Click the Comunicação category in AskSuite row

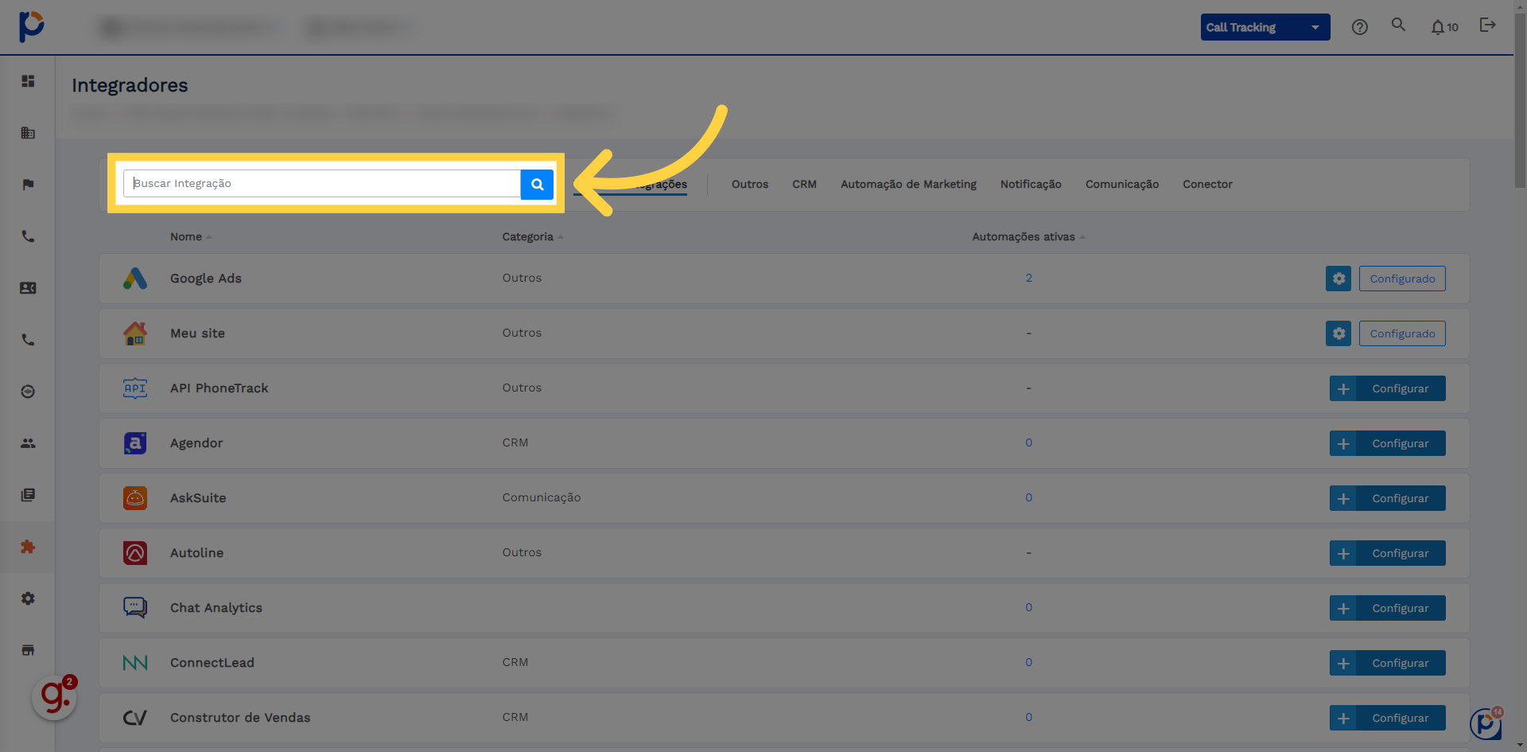(x=542, y=497)
